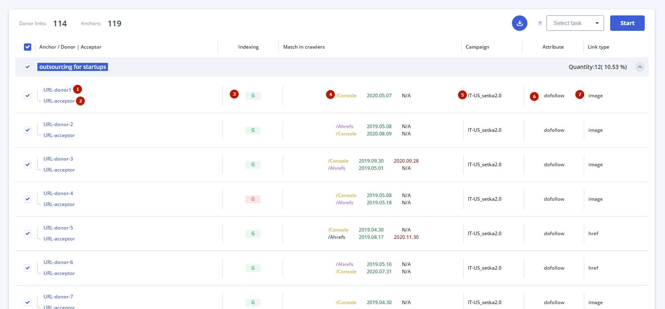The width and height of the screenshot is (665, 309).
Task: Click green G indexing badge for URL-donor-6
Action: pyautogui.click(x=253, y=268)
